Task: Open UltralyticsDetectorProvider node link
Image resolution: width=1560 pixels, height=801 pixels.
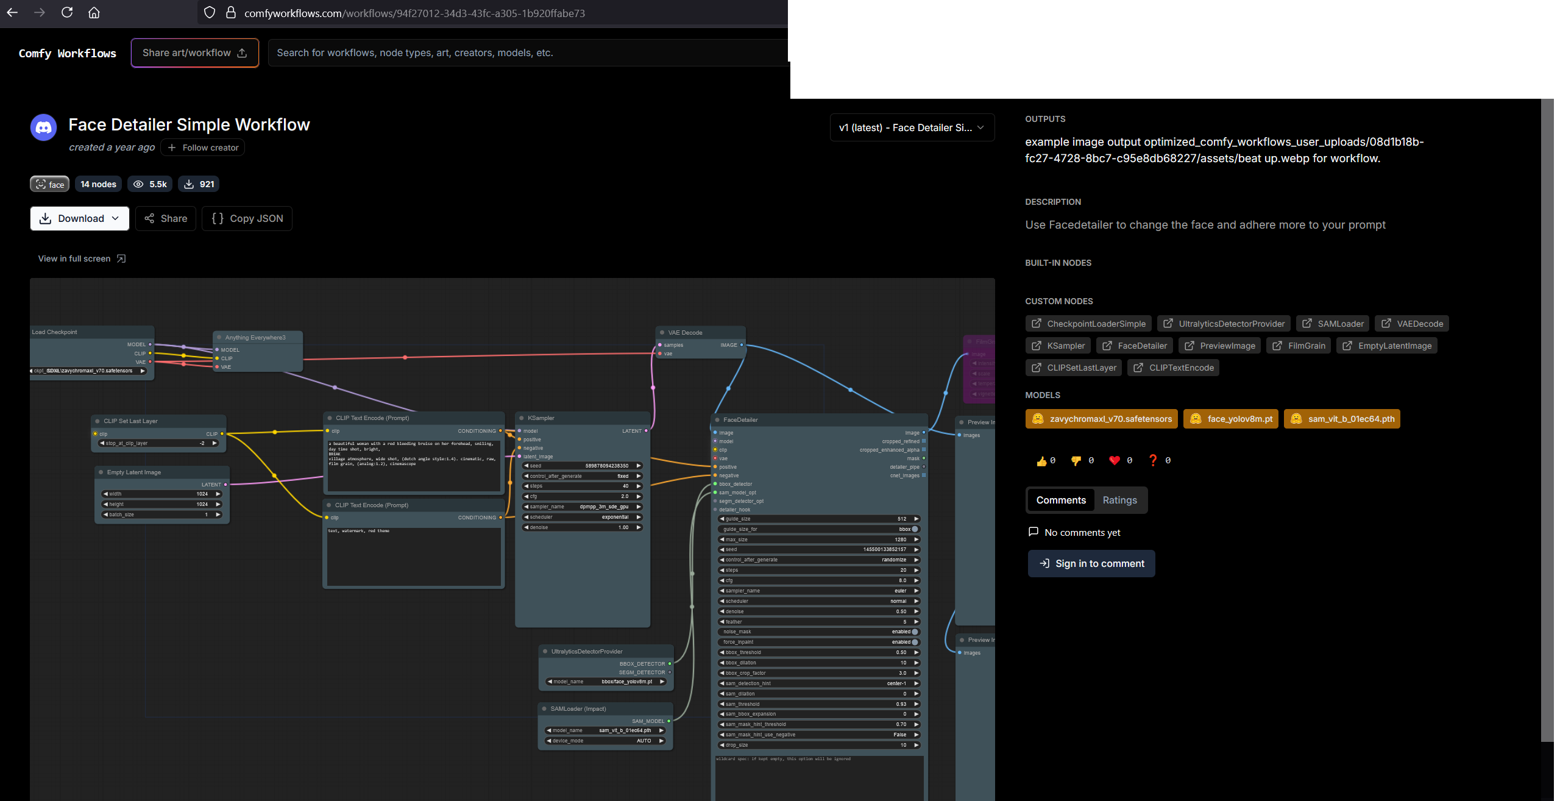Action: pyautogui.click(x=1224, y=324)
